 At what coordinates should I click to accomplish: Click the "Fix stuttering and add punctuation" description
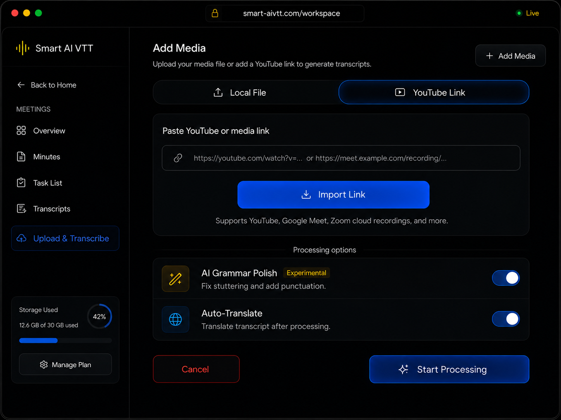point(263,286)
